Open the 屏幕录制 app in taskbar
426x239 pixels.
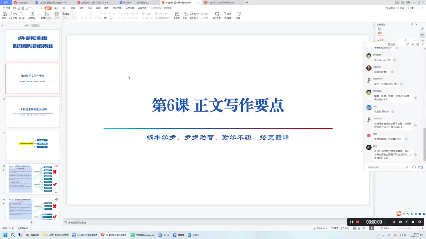pyautogui.click(x=33, y=235)
